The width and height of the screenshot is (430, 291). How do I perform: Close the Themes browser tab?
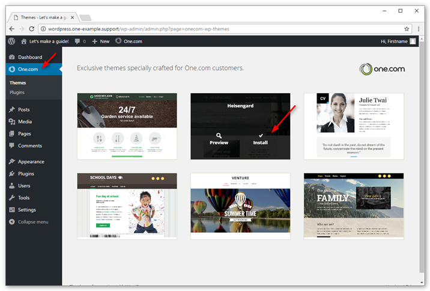coord(72,17)
